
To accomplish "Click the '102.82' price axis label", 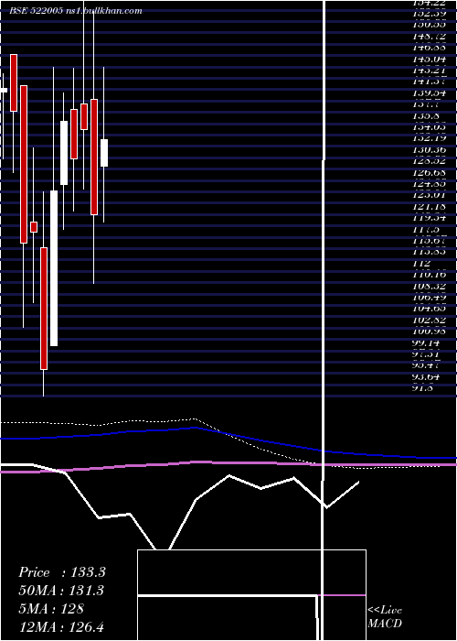I will (429, 320).
